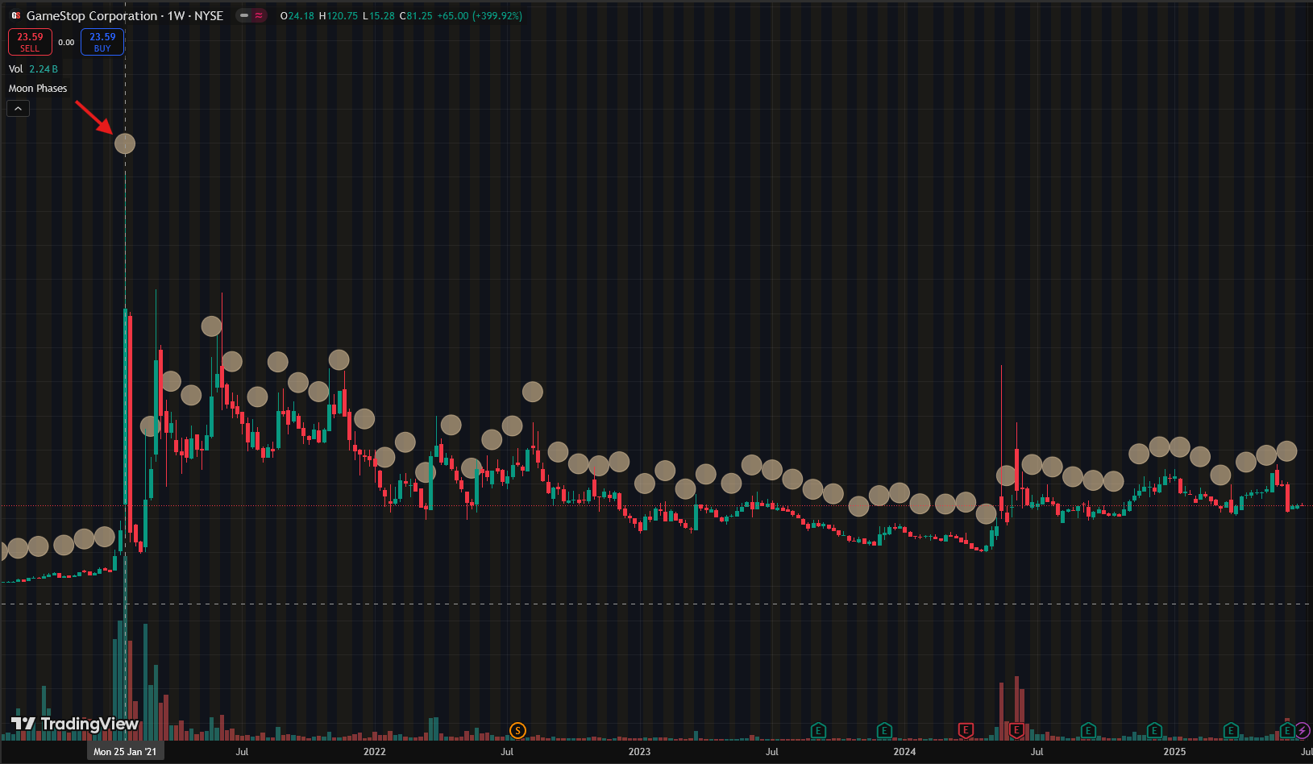This screenshot has width=1313, height=764.
Task: Click the grey market status pill icon
Action: pos(244,15)
